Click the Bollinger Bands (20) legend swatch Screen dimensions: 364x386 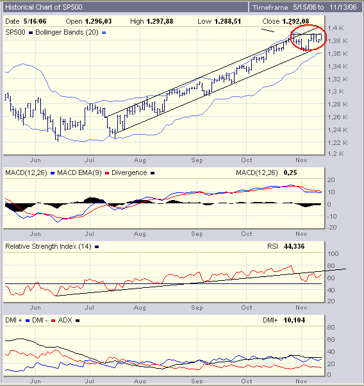[x=104, y=33]
